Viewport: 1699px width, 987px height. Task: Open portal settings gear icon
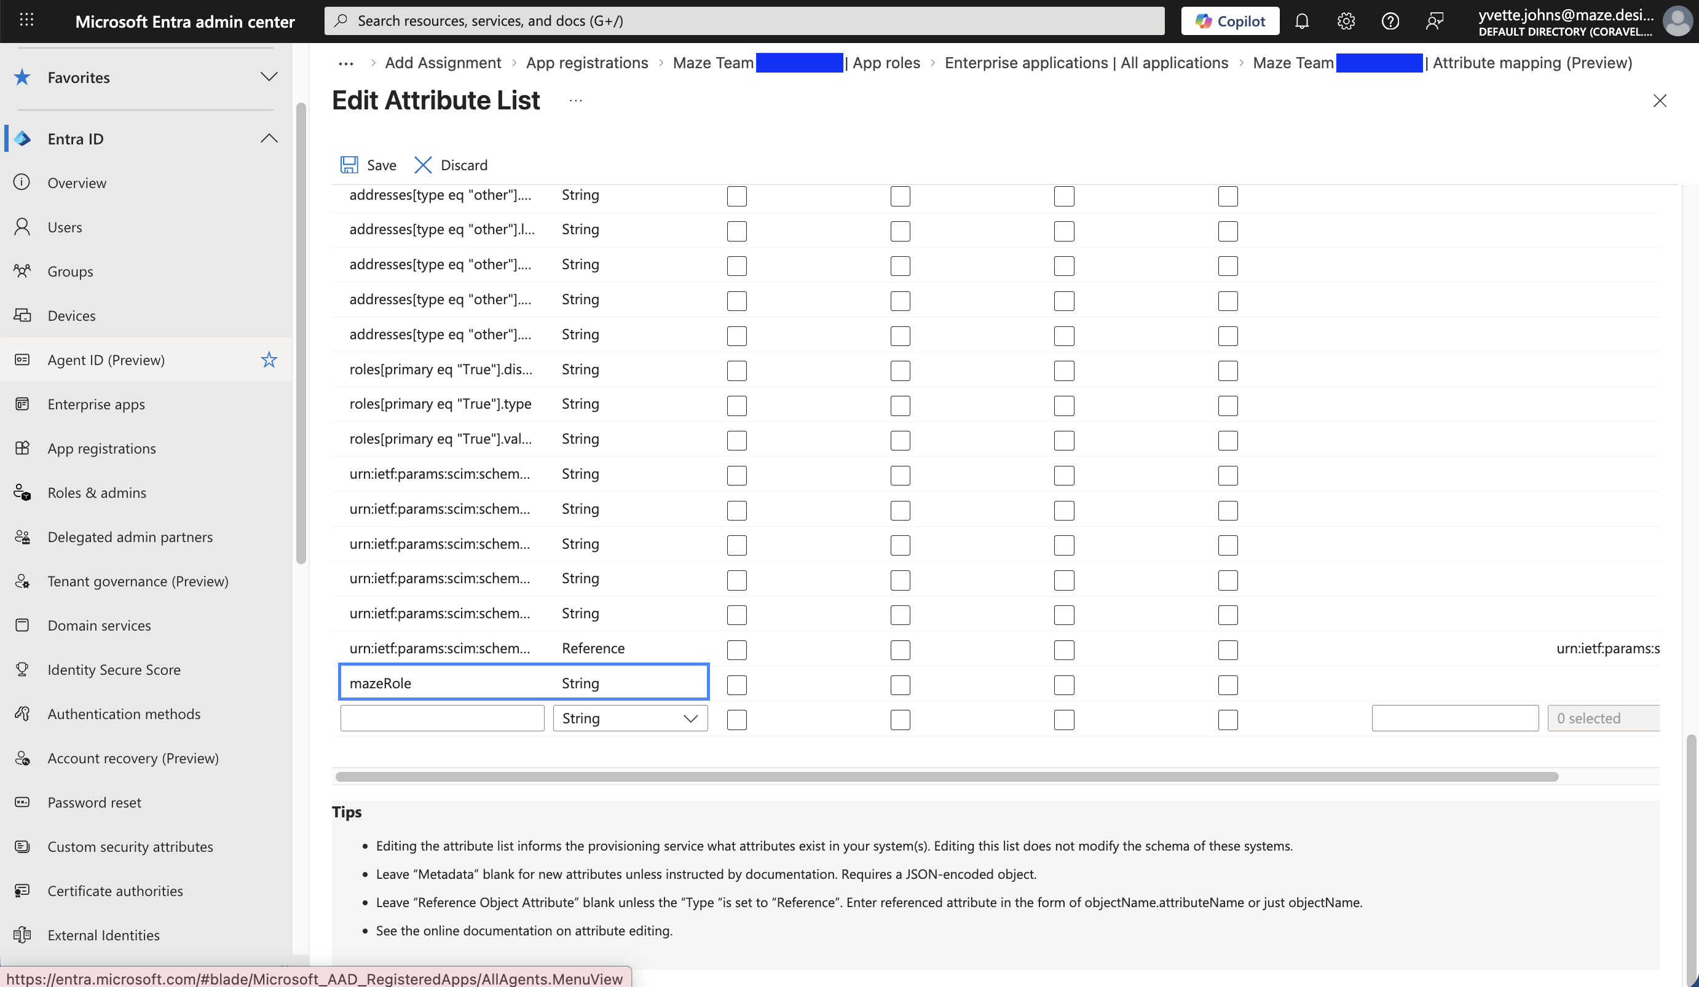tap(1346, 21)
